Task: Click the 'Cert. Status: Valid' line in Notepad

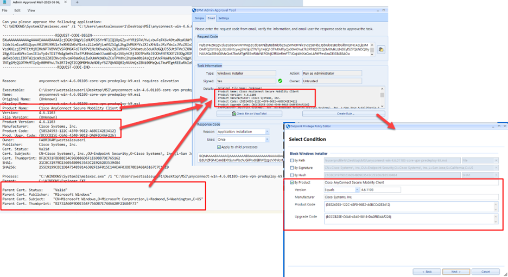Action: (x=26, y=149)
